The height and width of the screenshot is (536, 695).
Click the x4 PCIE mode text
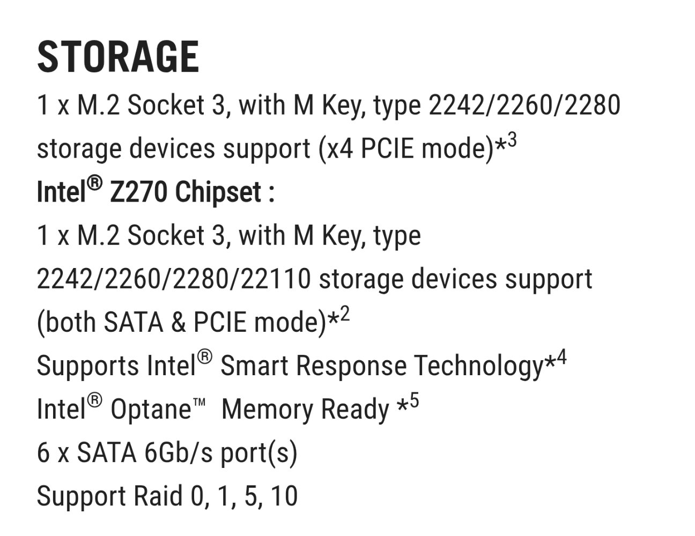click(x=405, y=149)
